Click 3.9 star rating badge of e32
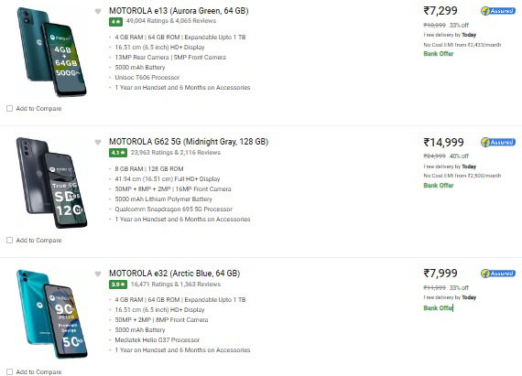 (x=118, y=285)
